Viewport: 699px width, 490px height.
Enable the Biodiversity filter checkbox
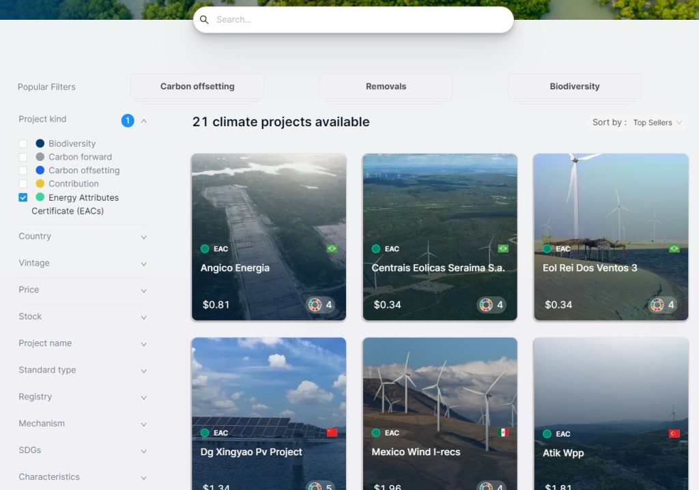click(22, 143)
